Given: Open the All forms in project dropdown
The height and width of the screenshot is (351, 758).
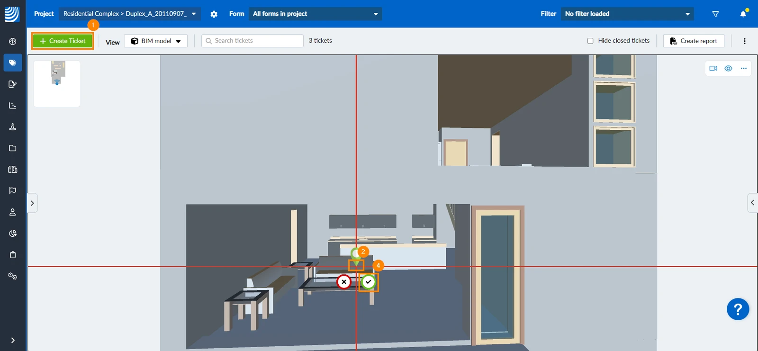Looking at the screenshot, I should coord(316,14).
